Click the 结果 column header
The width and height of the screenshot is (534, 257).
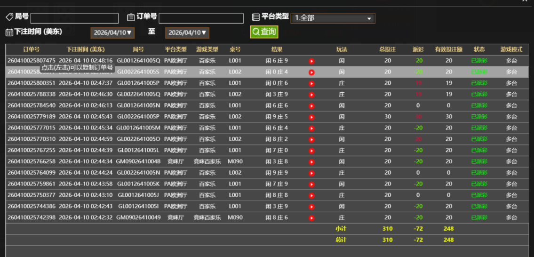[x=277, y=49]
